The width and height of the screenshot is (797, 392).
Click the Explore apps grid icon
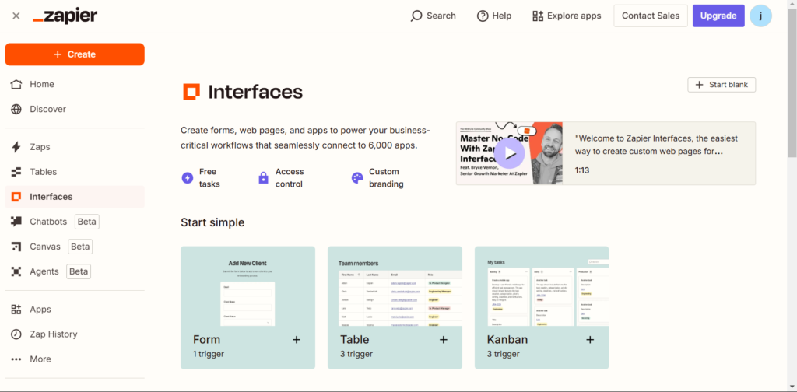tap(538, 16)
